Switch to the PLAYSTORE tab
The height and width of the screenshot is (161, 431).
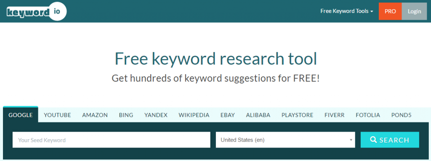click(298, 115)
